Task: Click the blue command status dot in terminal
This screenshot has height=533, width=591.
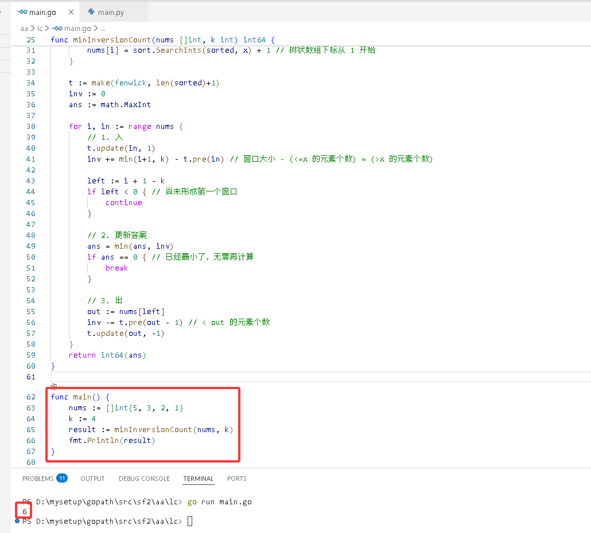Action: [x=17, y=521]
